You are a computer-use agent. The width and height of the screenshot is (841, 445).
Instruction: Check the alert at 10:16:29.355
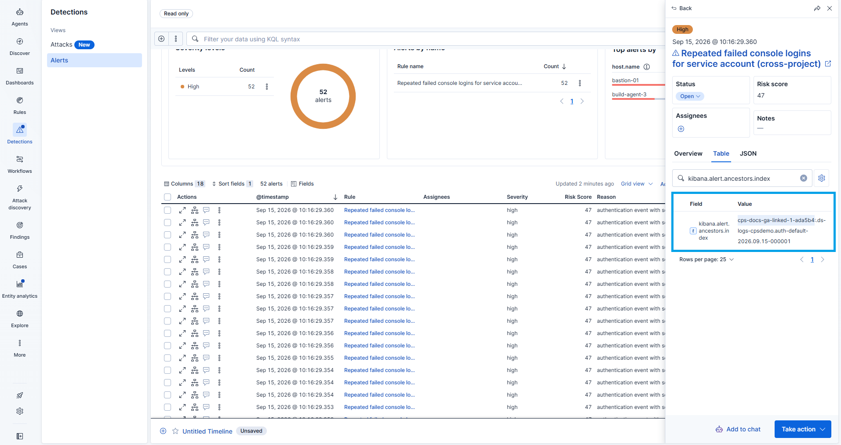[167, 358]
